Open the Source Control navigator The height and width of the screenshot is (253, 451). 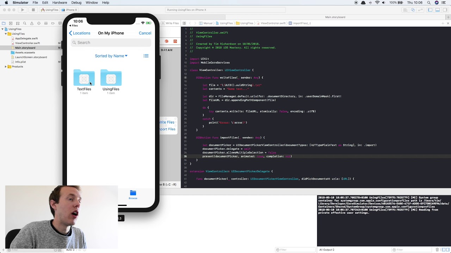coord(11,23)
